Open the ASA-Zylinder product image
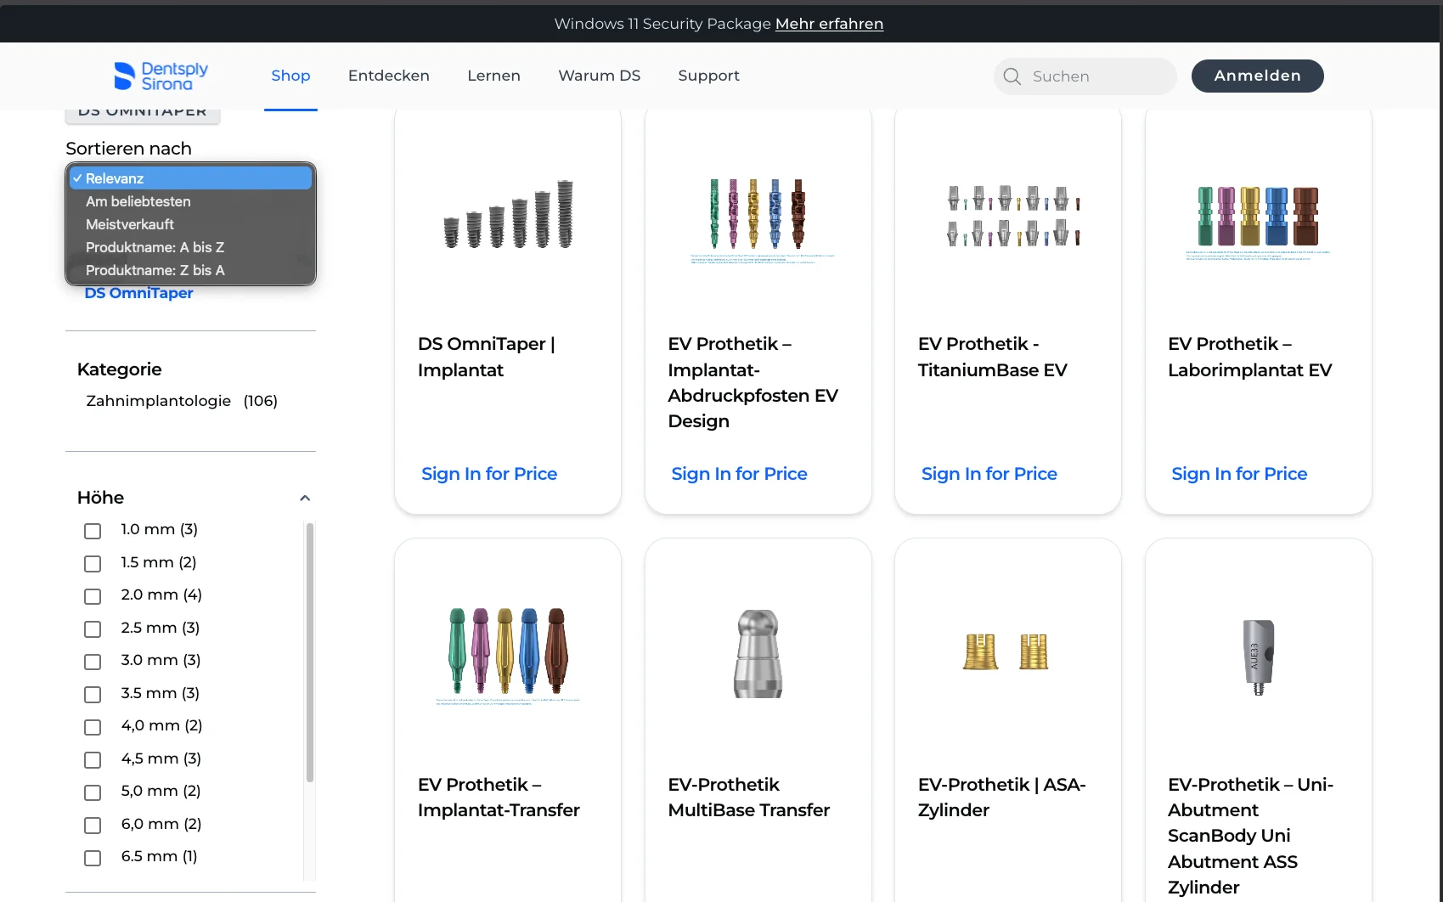Image resolution: width=1443 pixels, height=902 pixels. (1006, 651)
